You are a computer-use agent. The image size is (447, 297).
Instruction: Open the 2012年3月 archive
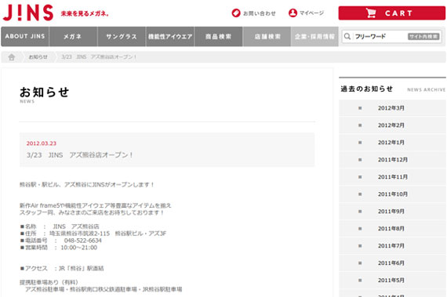(391, 108)
